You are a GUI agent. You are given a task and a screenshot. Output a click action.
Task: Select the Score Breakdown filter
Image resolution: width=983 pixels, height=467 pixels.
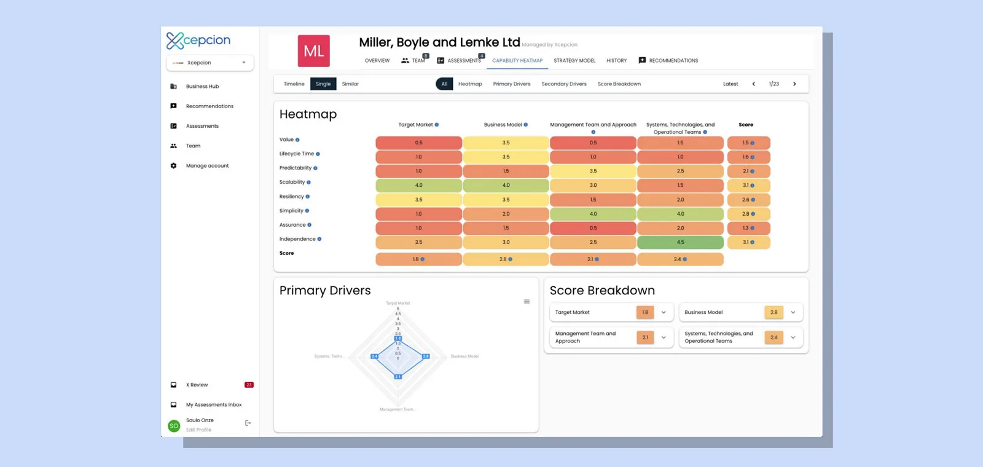pyautogui.click(x=619, y=84)
